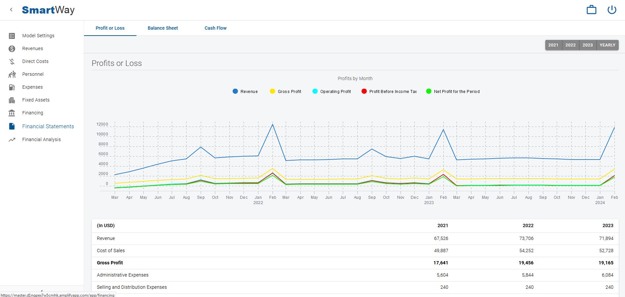Click the Financing bank icon
Viewport: 625px width, 297px height.
point(12,113)
